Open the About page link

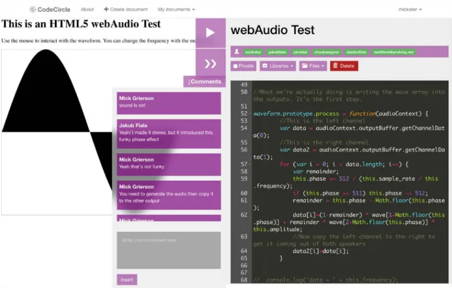(87, 9)
